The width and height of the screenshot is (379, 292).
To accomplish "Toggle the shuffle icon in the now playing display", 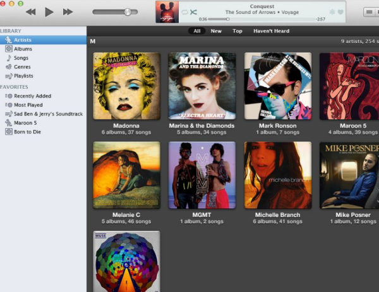I will pyautogui.click(x=193, y=12).
